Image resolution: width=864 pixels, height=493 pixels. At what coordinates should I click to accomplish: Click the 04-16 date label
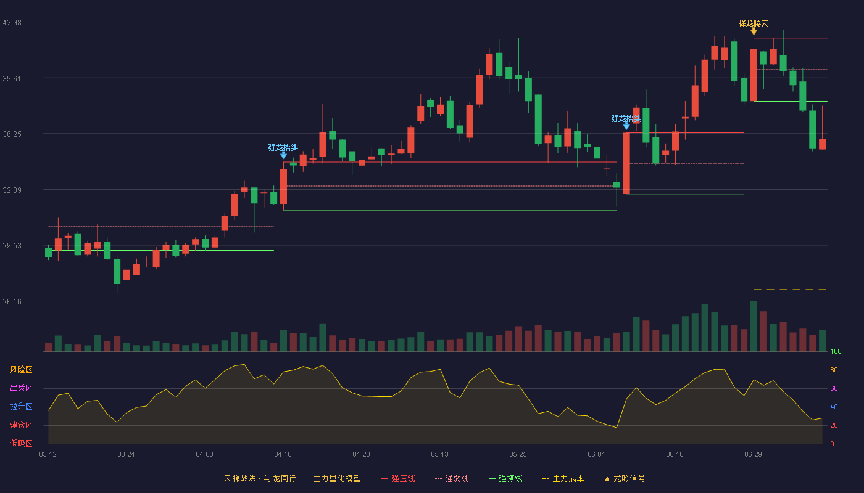click(x=283, y=454)
